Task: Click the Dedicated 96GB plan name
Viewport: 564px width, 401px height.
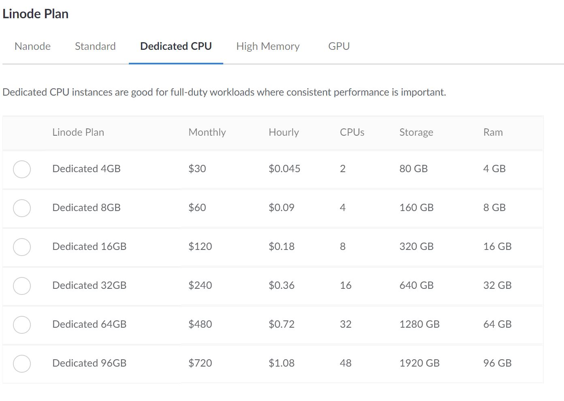Action: click(x=89, y=363)
